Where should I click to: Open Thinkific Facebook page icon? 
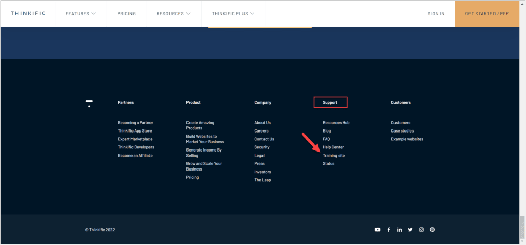[x=388, y=230]
